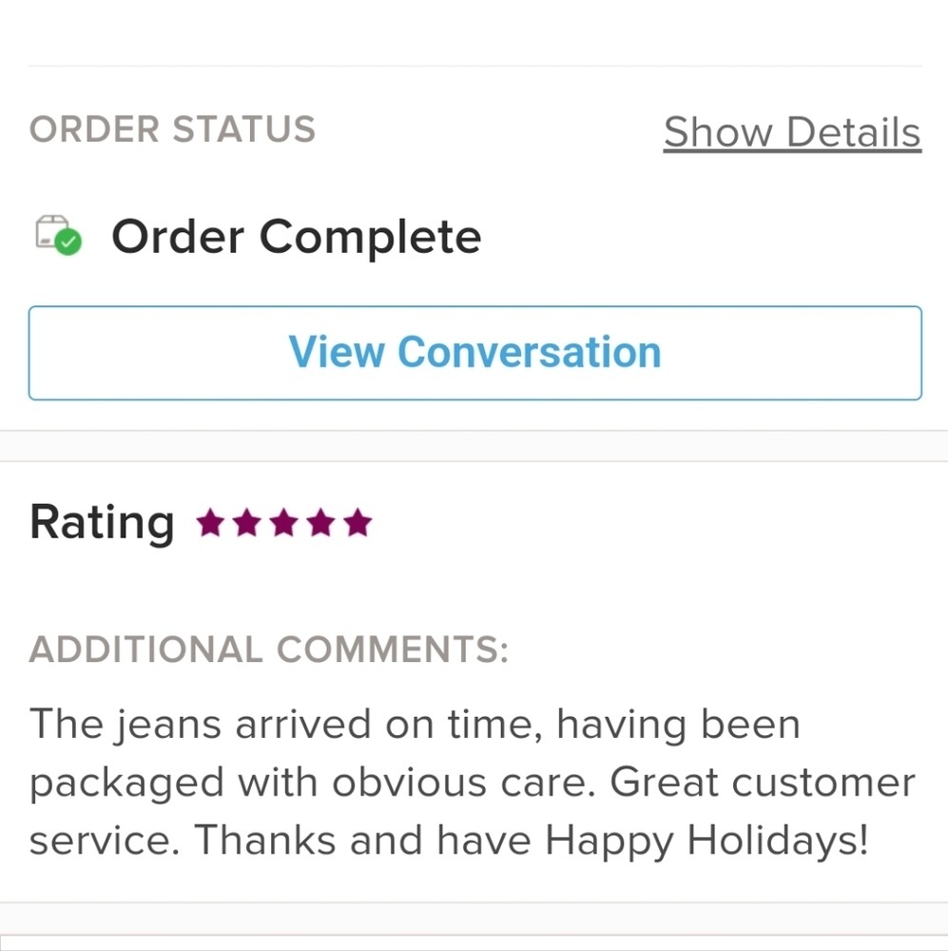948x951 pixels.
Task: Click the gray divider band above Rating
Action: click(474, 446)
